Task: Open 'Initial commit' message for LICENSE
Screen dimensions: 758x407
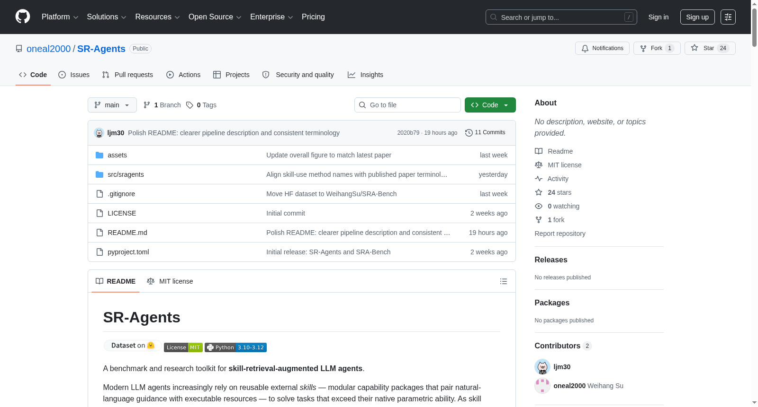Action: [x=286, y=213]
